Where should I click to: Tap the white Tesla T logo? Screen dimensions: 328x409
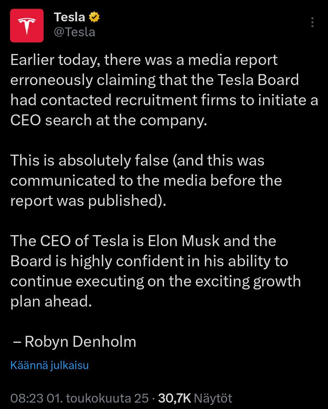coord(27,26)
